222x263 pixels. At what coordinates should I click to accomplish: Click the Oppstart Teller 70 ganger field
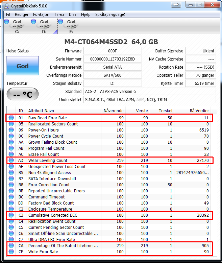pos(200,75)
